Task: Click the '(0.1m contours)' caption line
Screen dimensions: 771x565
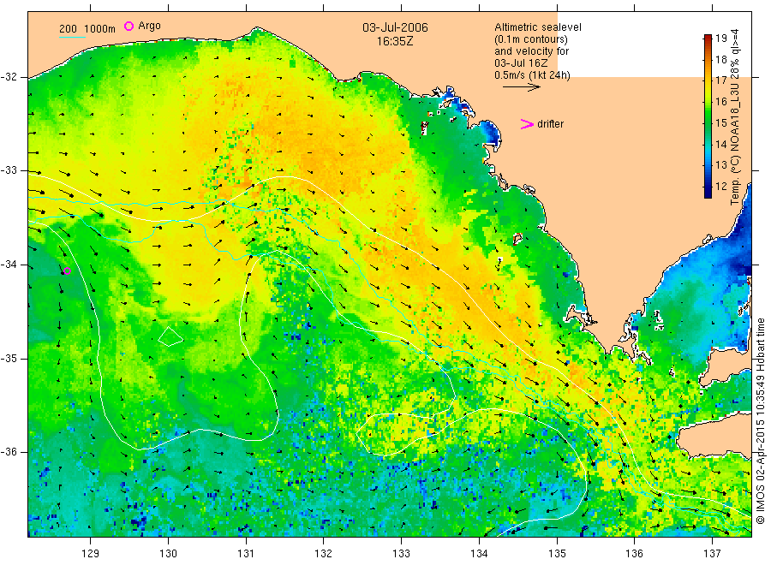Action: coord(530,39)
